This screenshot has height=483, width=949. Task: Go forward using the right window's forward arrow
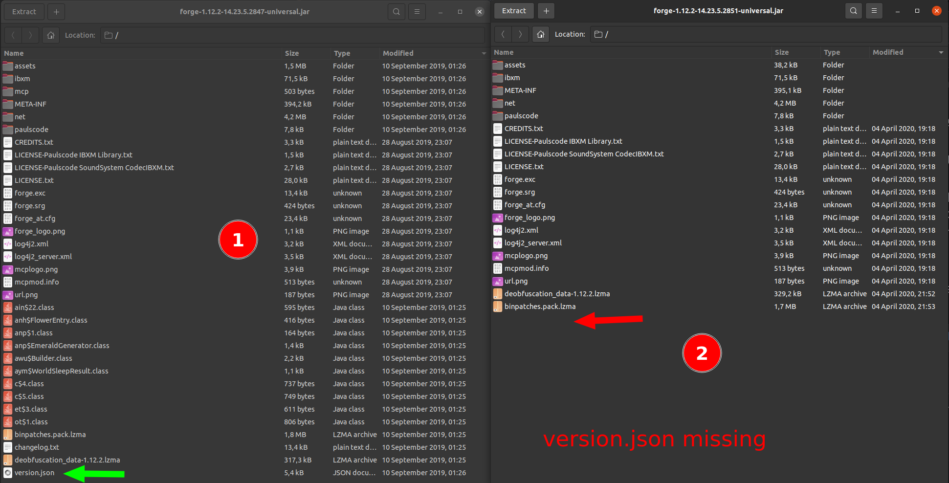[x=520, y=34]
